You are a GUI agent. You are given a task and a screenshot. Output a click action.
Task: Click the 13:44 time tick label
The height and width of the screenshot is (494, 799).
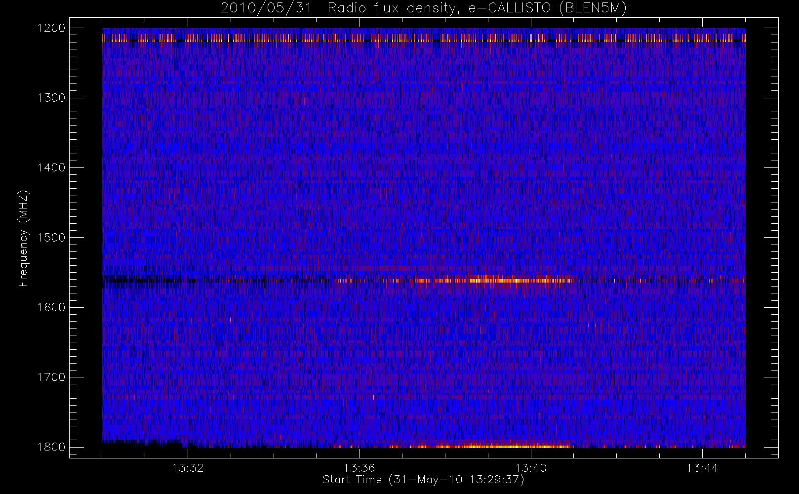[702, 468]
